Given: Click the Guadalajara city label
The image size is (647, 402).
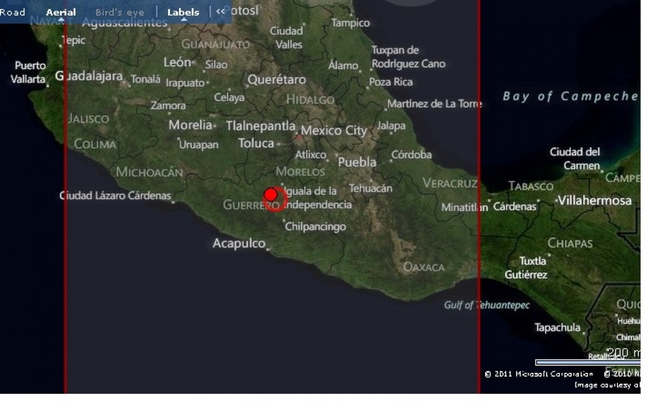Looking at the screenshot, I should 88,76.
